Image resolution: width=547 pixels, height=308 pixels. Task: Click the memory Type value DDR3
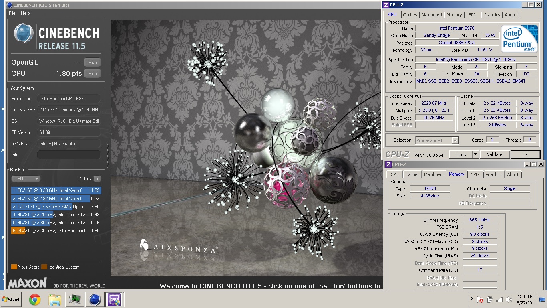pos(430,188)
